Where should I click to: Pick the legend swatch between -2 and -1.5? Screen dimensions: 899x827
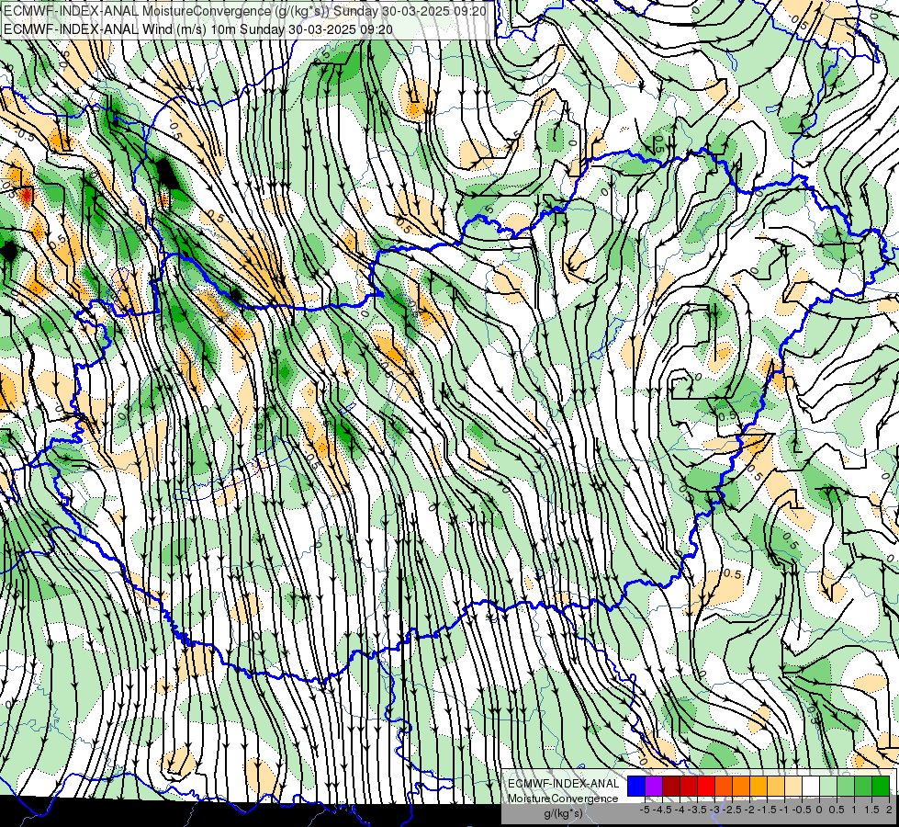758,787
